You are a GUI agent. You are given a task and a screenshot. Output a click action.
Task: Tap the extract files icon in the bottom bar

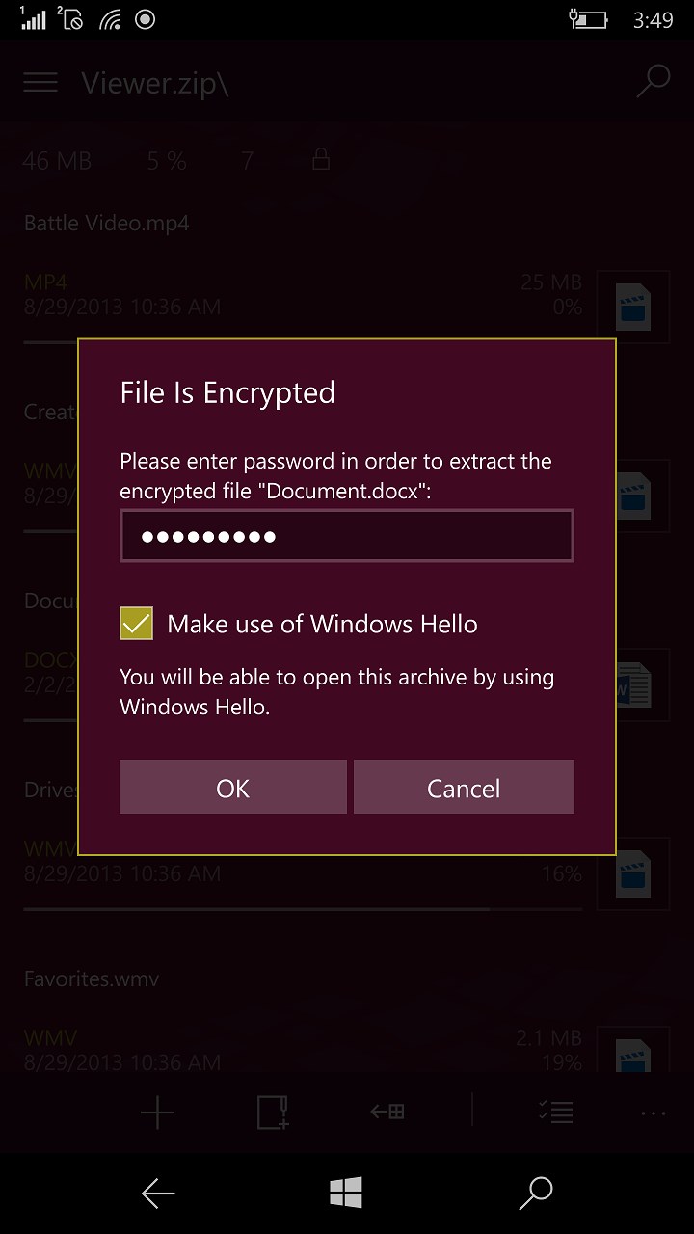(387, 1113)
